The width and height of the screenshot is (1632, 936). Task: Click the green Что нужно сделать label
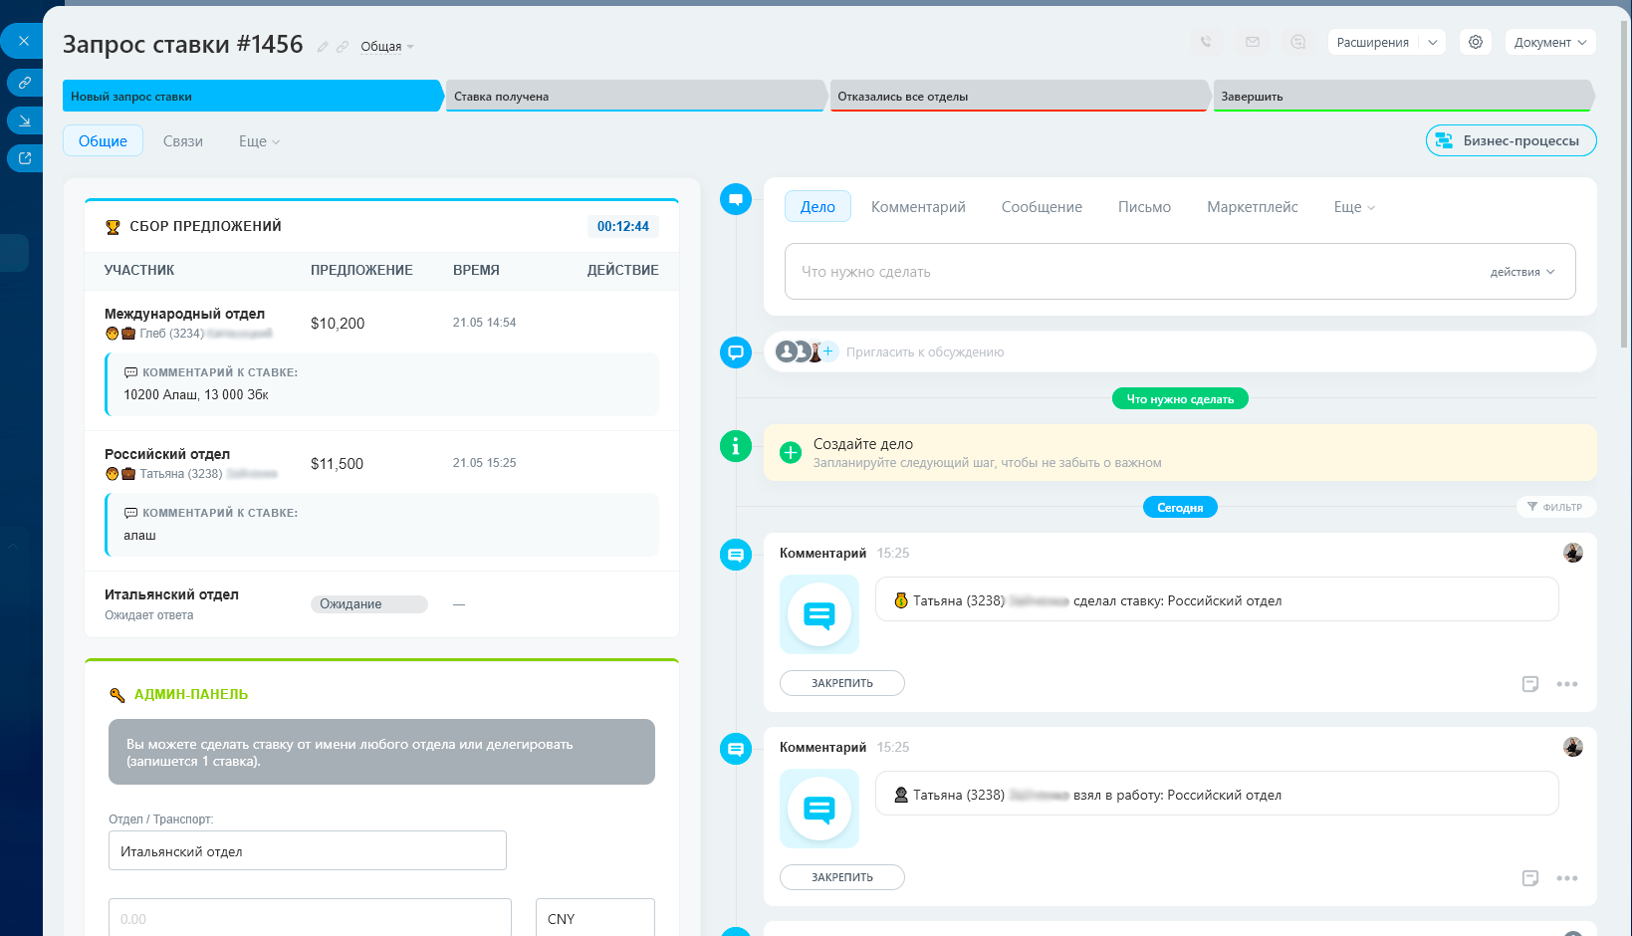tap(1180, 398)
